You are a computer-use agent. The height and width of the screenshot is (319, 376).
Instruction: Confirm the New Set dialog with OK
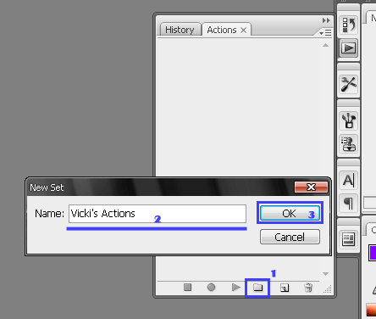point(290,213)
